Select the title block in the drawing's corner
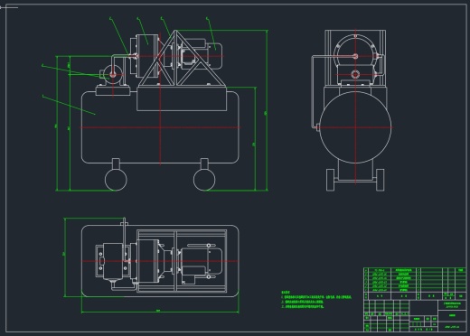The image size is (470, 336). click(x=415, y=316)
